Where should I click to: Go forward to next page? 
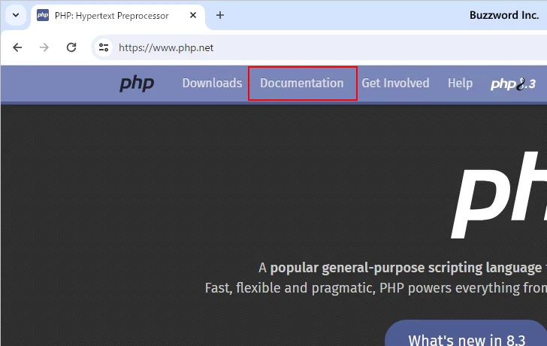[44, 47]
